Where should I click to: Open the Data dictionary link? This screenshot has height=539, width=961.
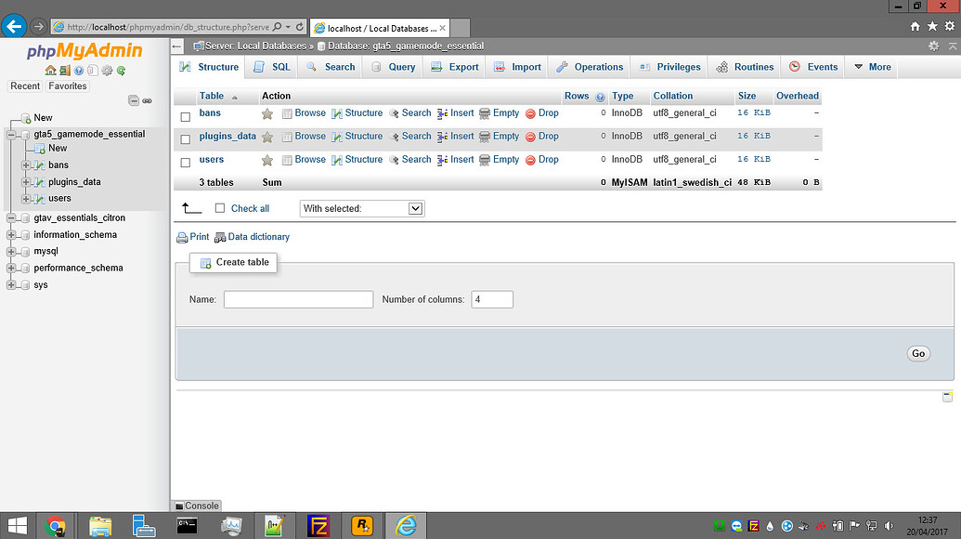coord(258,237)
